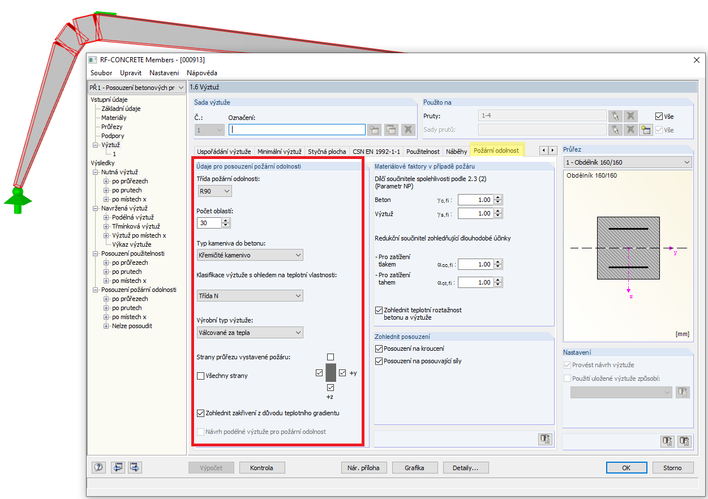Switch to CSN EN 1992-1-1 tab

click(x=376, y=152)
